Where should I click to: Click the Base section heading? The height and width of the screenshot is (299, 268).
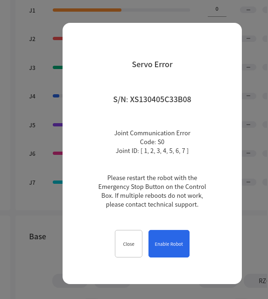click(38, 236)
